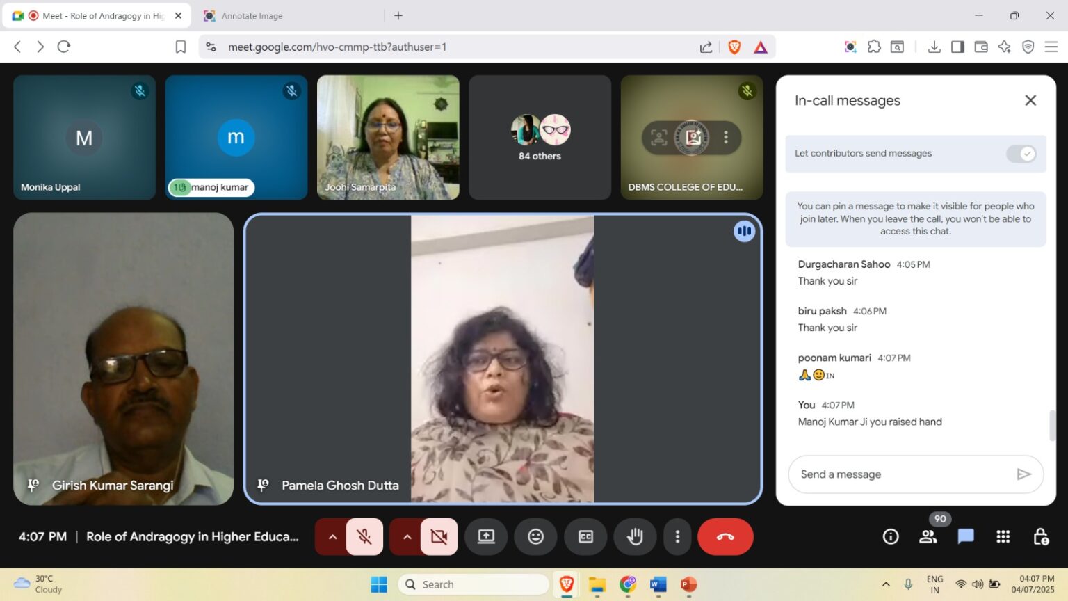Open the 84 others participants tile

click(x=540, y=138)
